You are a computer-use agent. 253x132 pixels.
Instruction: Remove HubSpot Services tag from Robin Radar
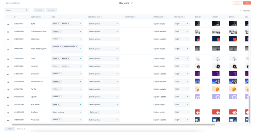76,47
